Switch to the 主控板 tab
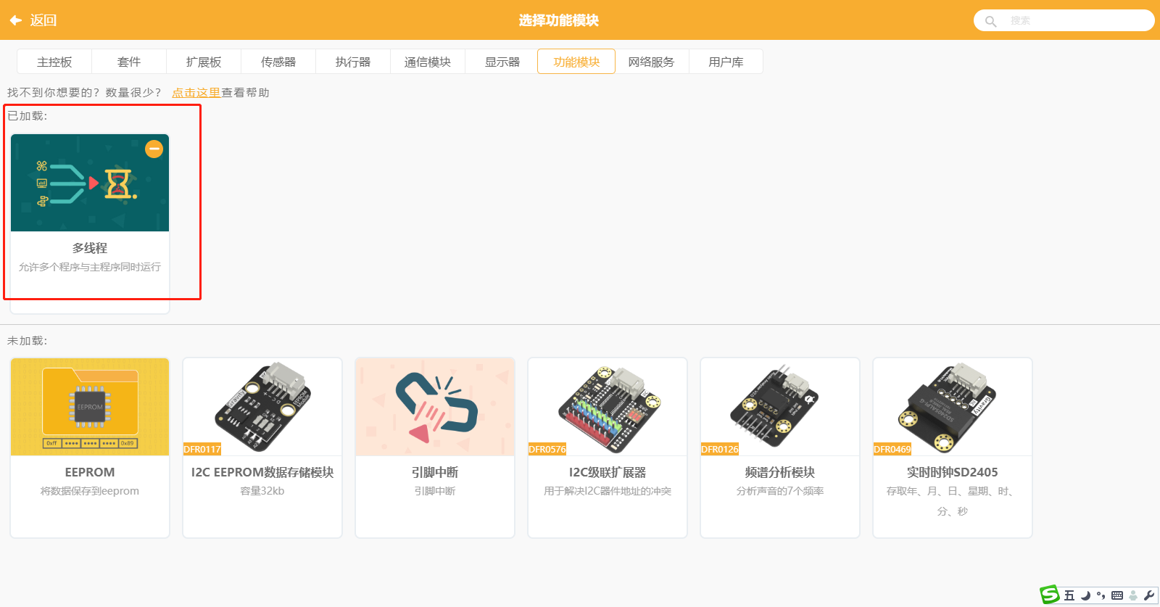Viewport: 1160px width, 607px height. click(x=54, y=62)
